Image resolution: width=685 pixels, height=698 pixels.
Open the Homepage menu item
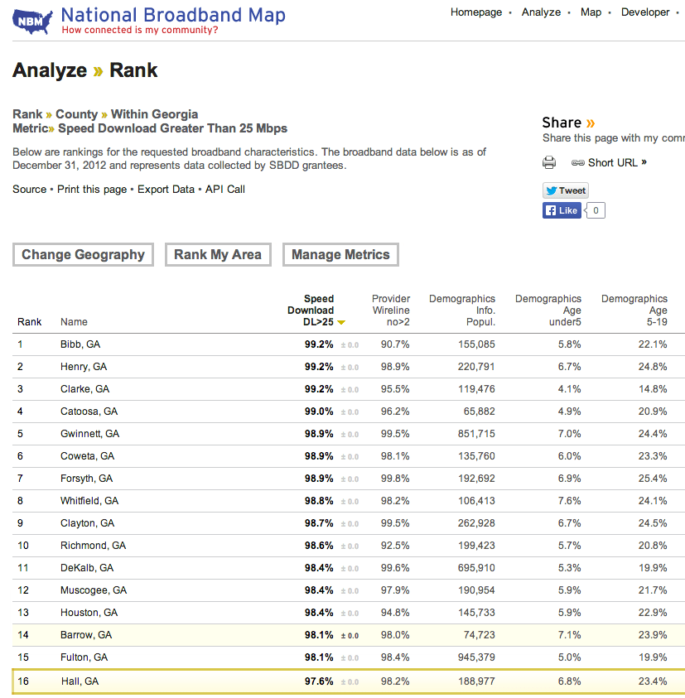(x=476, y=12)
